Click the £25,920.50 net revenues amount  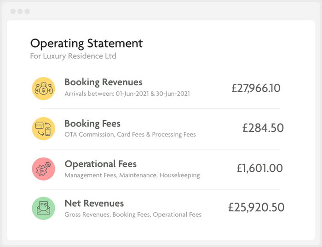coord(256,208)
